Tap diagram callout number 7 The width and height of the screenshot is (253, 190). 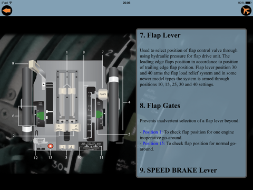(103, 52)
